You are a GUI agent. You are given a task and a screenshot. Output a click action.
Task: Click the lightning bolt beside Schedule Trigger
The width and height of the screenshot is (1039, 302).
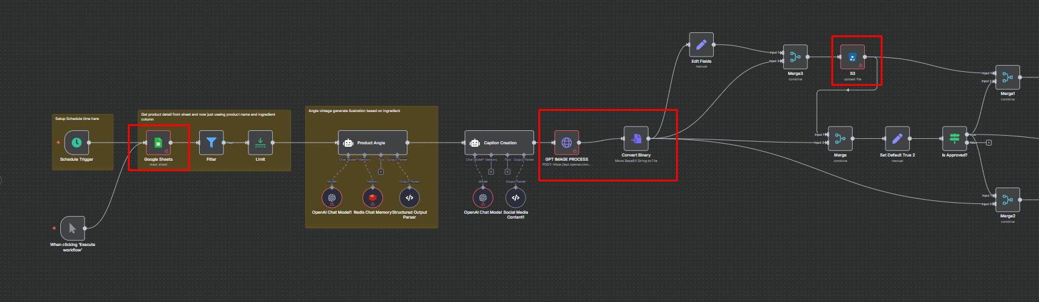pyautogui.click(x=58, y=142)
